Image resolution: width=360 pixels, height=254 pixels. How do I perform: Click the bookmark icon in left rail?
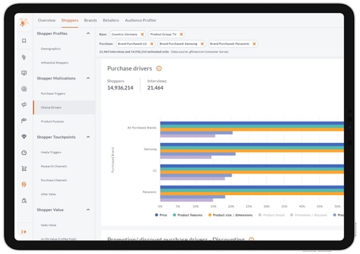tap(24, 41)
